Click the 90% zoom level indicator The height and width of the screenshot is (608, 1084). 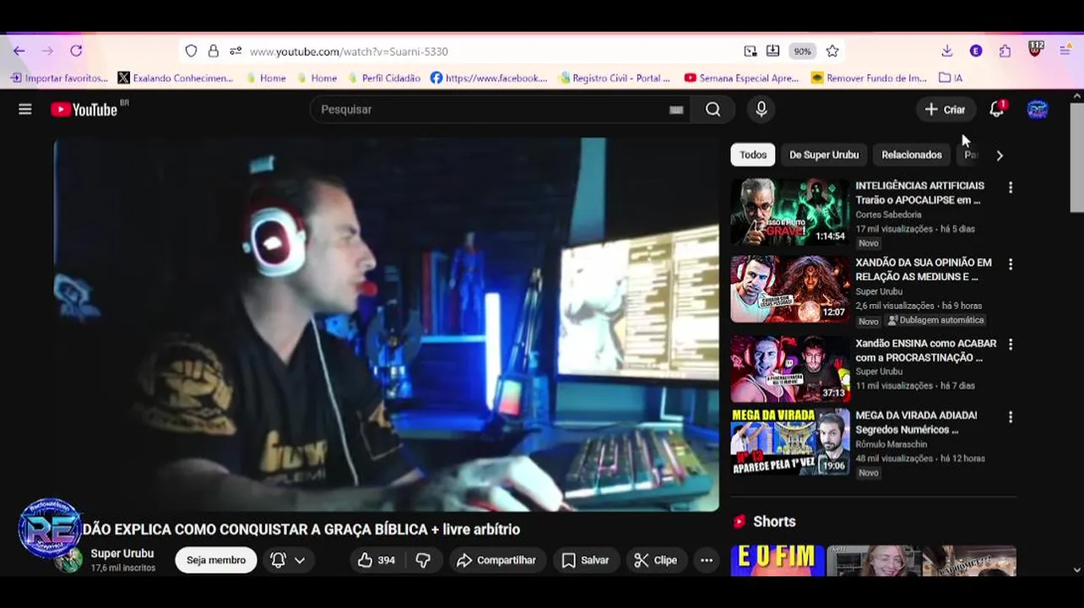802,52
